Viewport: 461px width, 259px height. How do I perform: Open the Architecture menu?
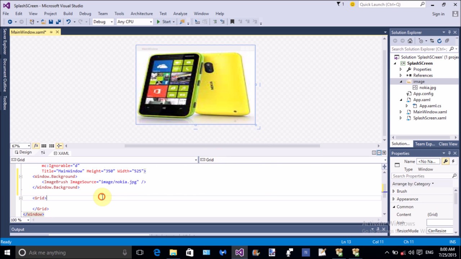142,14
